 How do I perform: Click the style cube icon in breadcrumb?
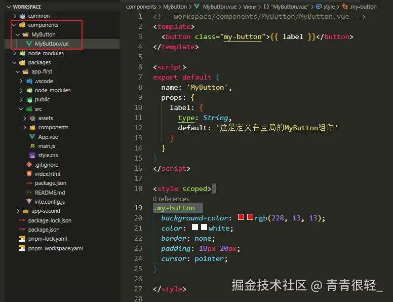pyautogui.click(x=319, y=7)
